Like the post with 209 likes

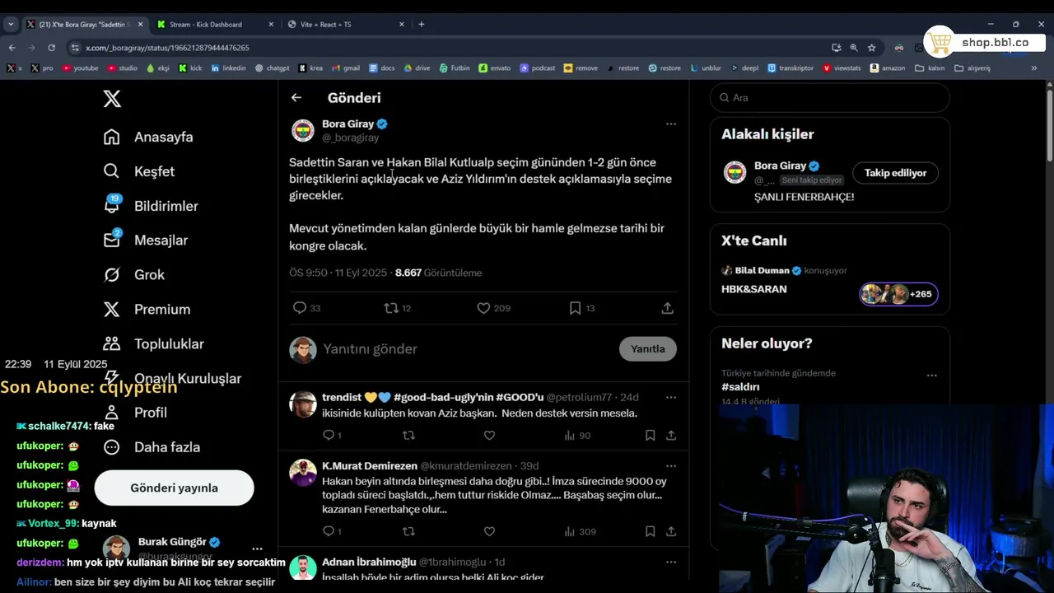483,308
